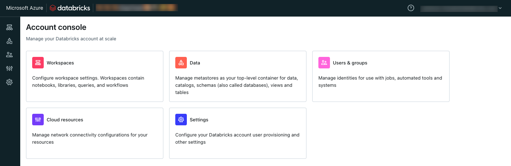511x166 pixels.
Task: Click the purple Cloud resources card icon
Action: tap(38, 120)
